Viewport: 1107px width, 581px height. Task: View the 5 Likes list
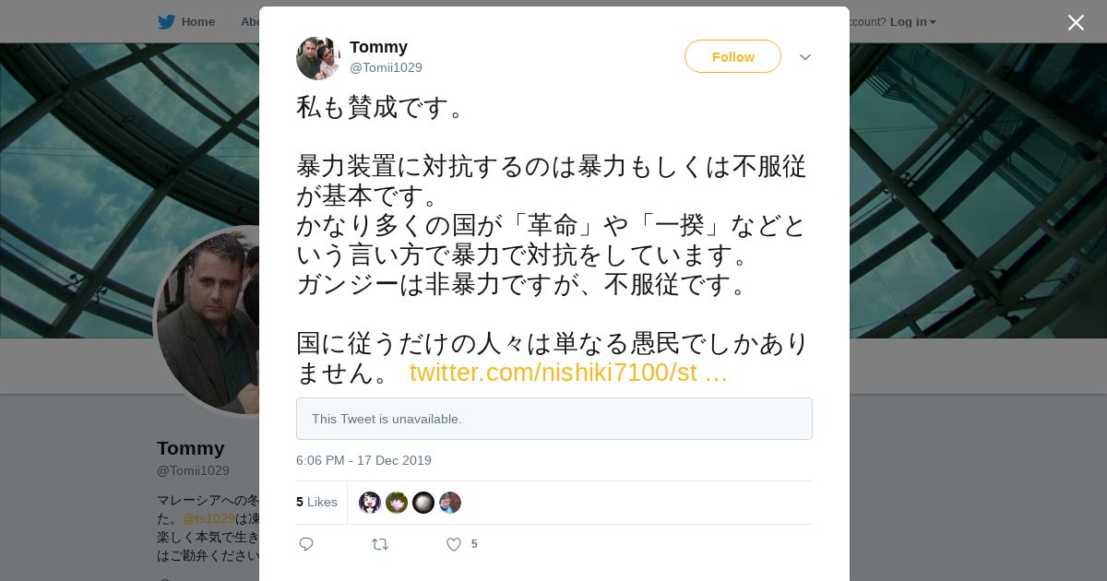(x=316, y=502)
